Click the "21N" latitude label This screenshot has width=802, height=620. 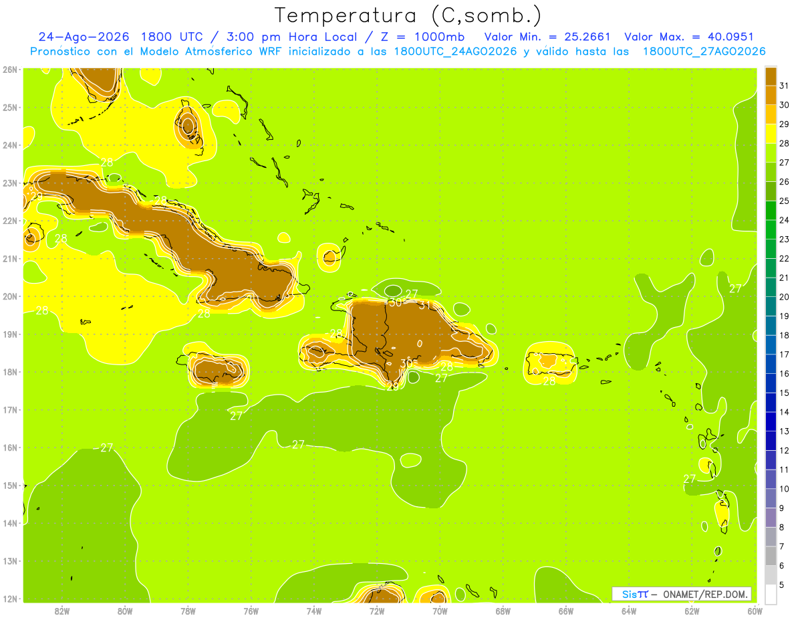9,259
